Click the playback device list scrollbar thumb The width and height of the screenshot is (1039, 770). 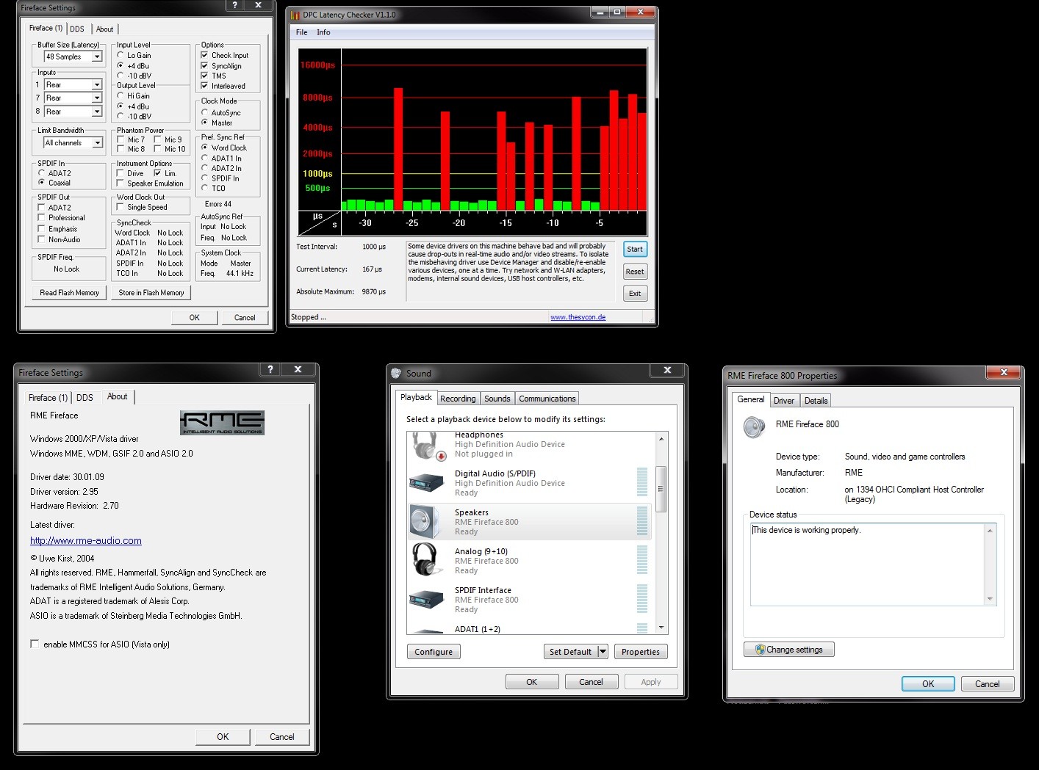[661, 489]
